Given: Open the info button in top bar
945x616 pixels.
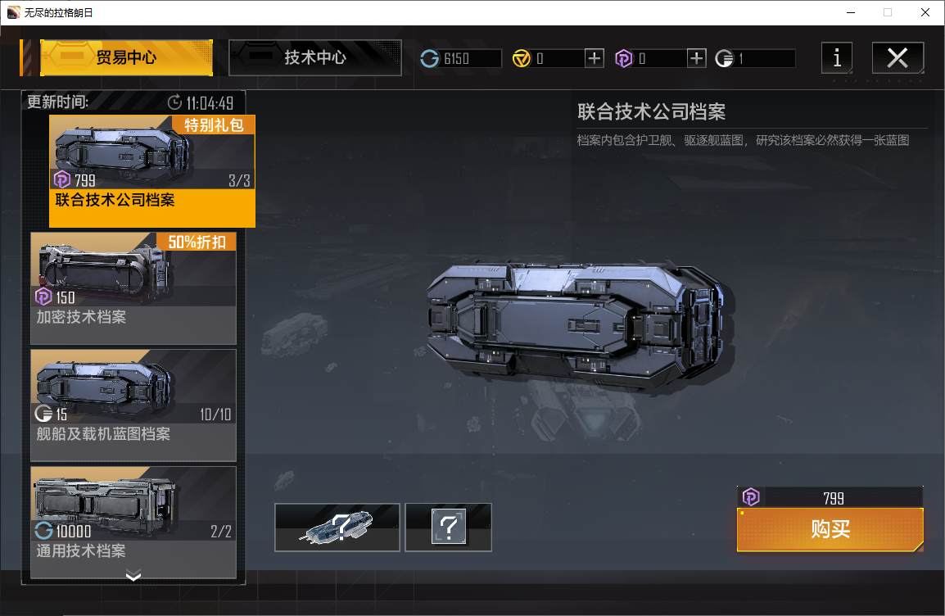Looking at the screenshot, I should [x=837, y=58].
